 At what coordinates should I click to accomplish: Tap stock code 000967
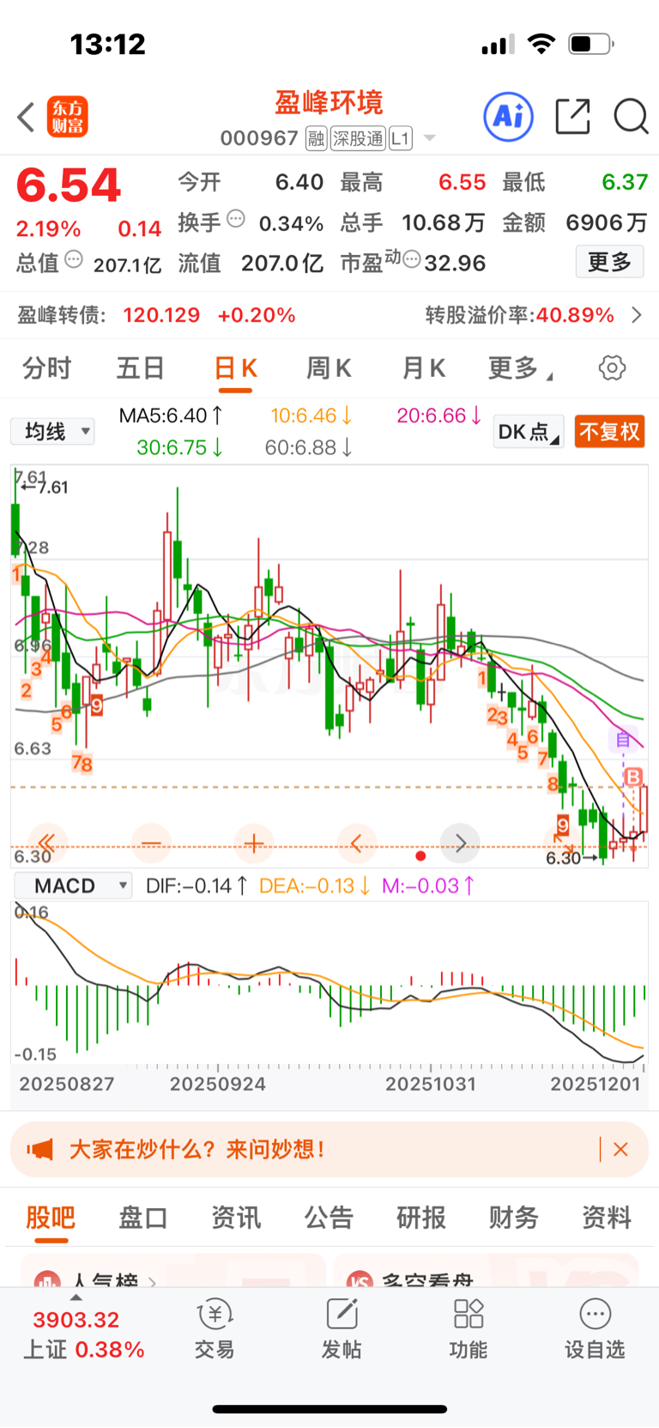259,138
